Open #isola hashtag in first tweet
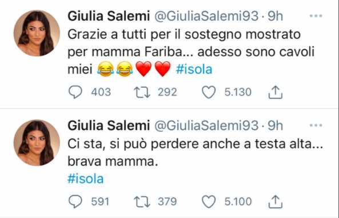Viewport: 339px width, 218px height. pyautogui.click(x=194, y=69)
